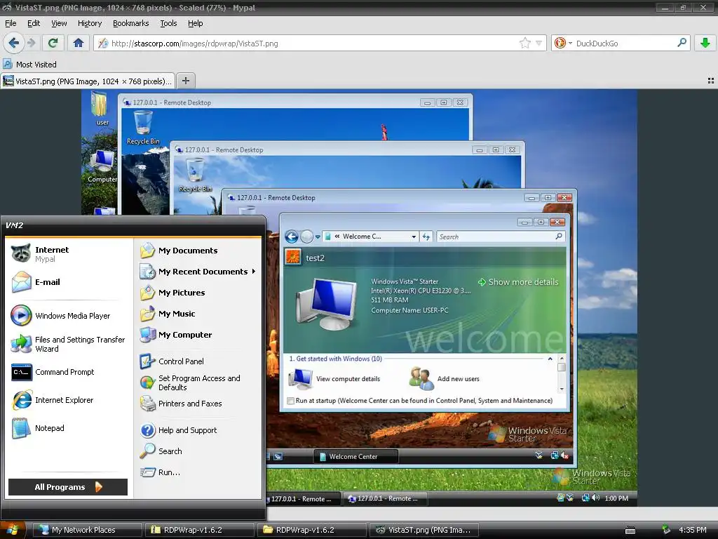
Task: Open Notepad from the Start menu
Action: pos(69,428)
